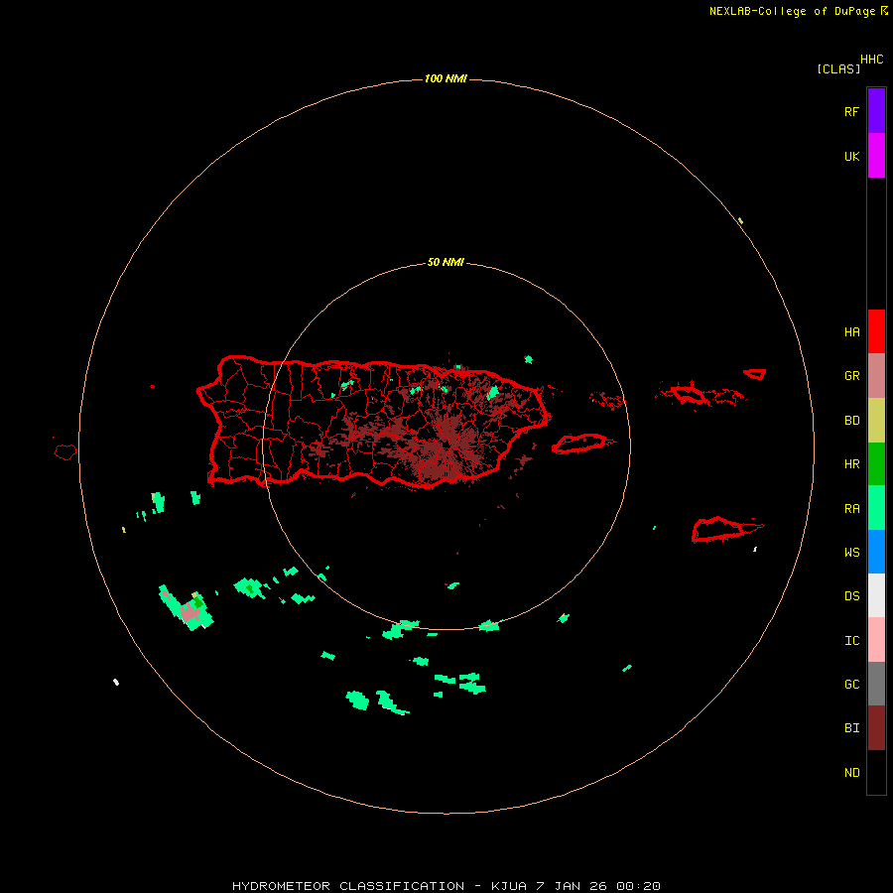
Task: Click the ND legend label
Action: (851, 773)
